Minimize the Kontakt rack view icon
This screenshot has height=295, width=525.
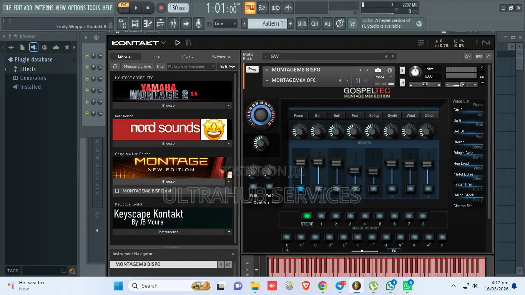[488, 56]
